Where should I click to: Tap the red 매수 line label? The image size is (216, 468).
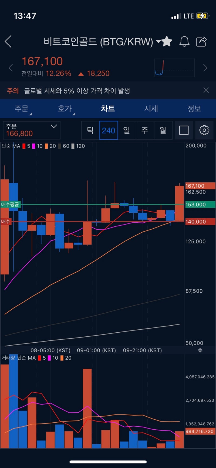point(6,222)
